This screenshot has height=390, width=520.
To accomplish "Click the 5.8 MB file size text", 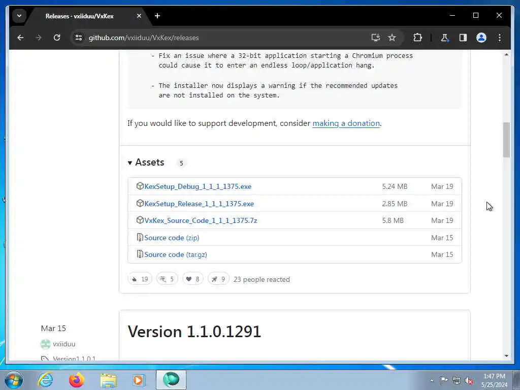I will 393,220.
